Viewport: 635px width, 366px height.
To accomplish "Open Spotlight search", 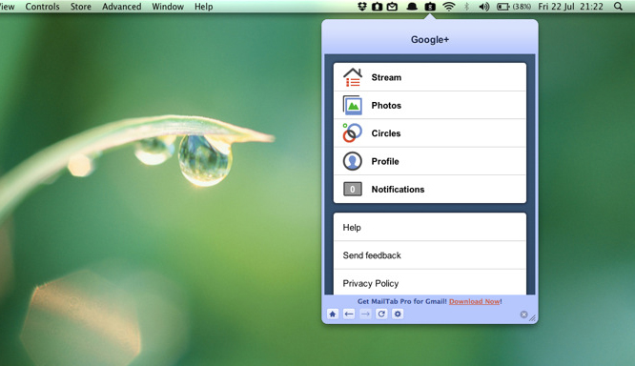I will [618, 7].
